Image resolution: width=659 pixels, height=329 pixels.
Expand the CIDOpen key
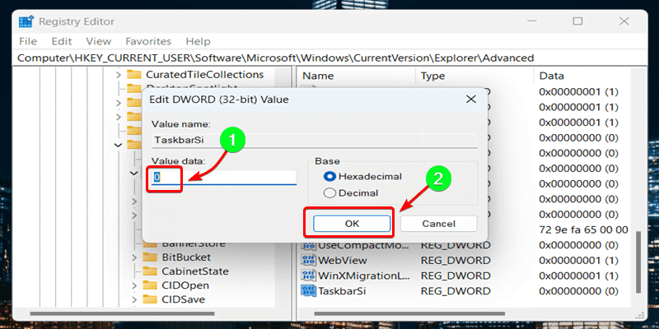click(x=134, y=285)
